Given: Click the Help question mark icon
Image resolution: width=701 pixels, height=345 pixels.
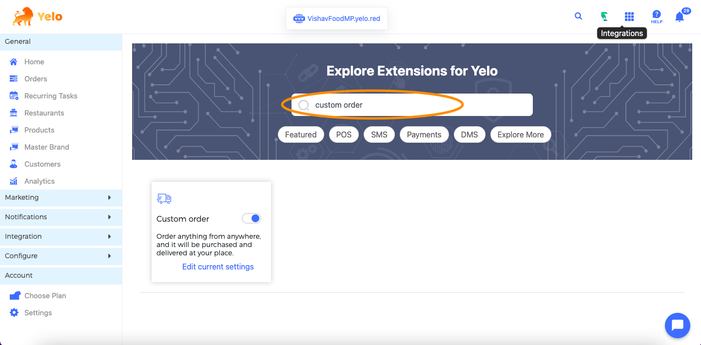Looking at the screenshot, I should 657,17.
